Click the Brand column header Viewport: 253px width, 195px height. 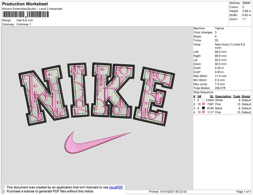point(246,96)
